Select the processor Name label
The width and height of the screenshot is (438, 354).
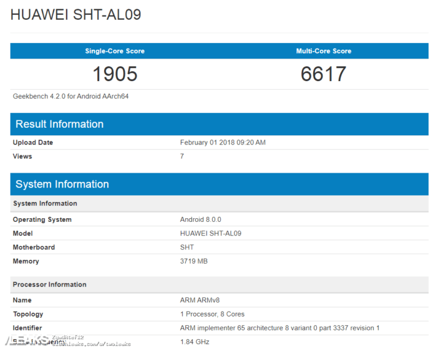(22, 300)
